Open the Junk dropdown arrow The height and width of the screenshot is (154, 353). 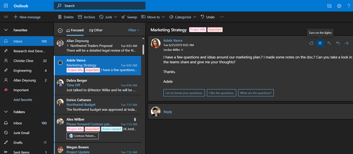tap(115, 17)
